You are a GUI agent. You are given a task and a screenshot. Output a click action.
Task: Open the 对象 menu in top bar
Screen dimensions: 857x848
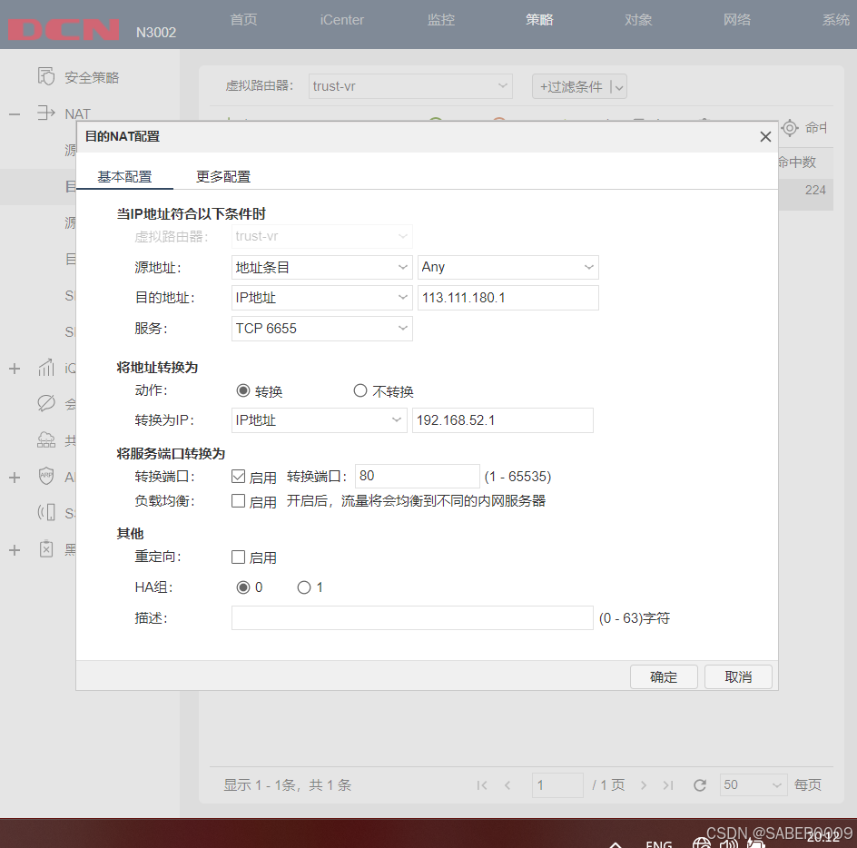(x=638, y=19)
